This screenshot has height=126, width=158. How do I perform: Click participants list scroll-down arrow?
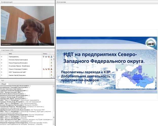coord(54,77)
